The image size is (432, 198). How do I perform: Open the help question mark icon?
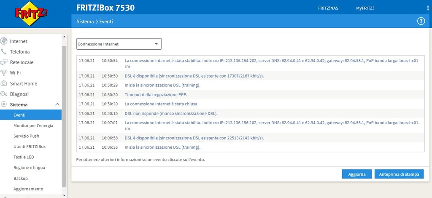(421, 21)
